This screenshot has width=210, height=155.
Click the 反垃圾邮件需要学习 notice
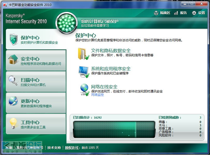tap(95, 25)
